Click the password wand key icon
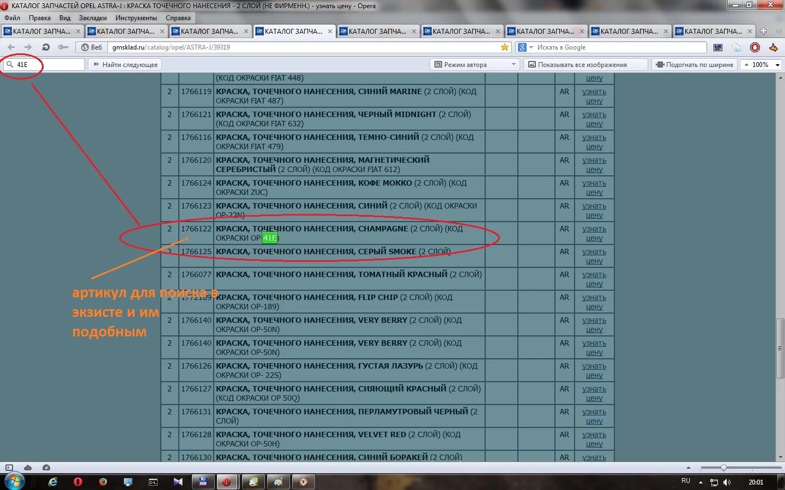Image resolution: width=785 pixels, height=490 pixels. (63, 47)
